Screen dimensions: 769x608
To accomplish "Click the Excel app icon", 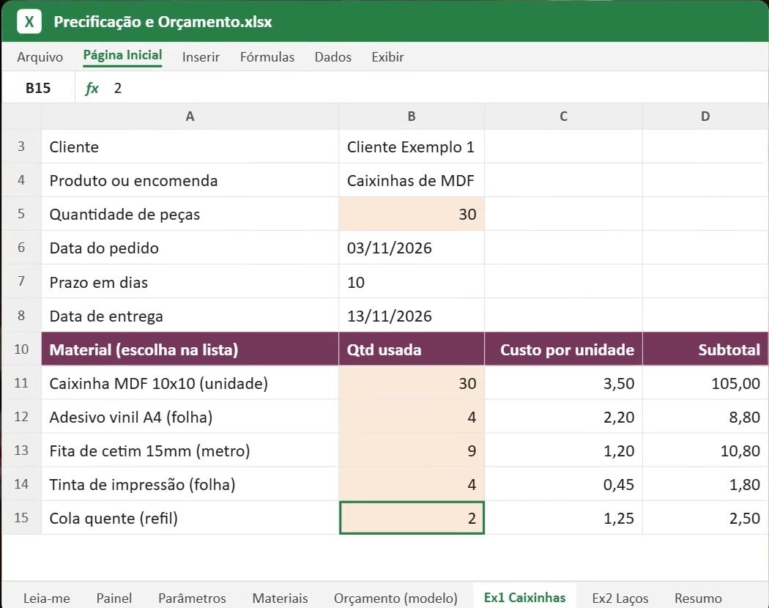I will (x=29, y=21).
